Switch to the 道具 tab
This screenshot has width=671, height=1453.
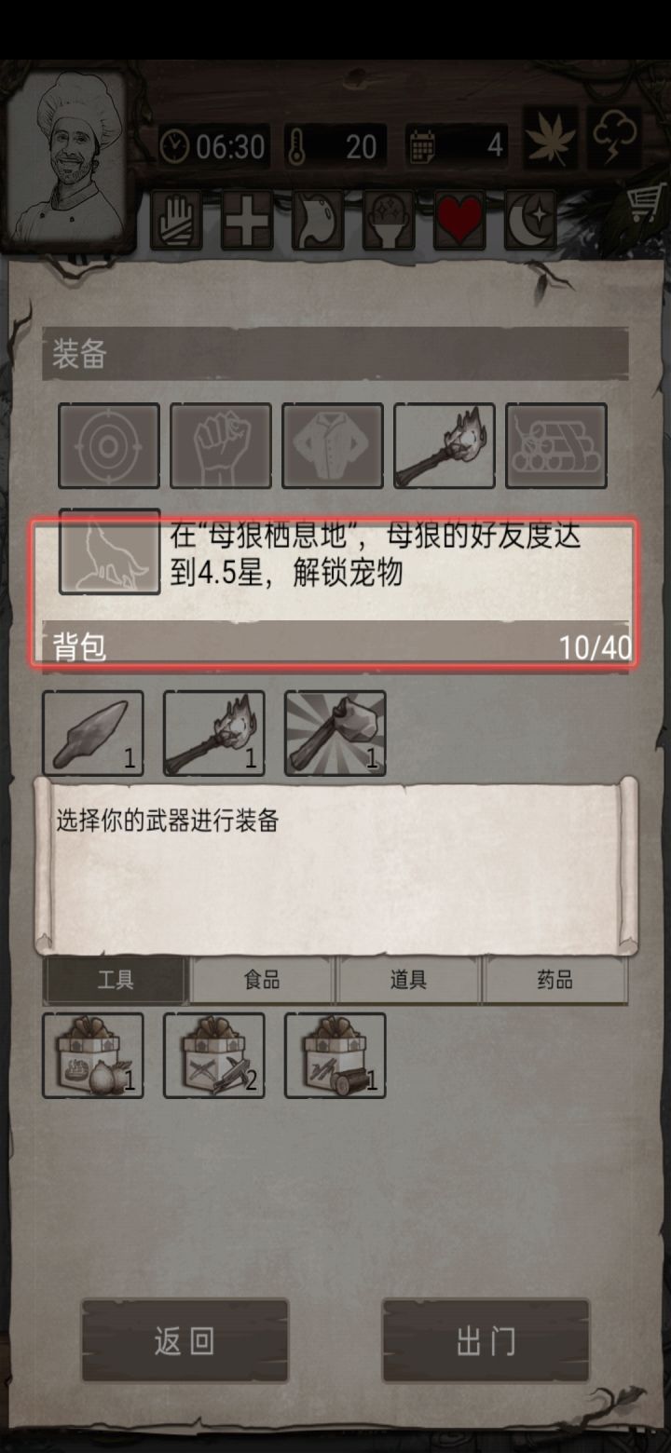point(408,980)
